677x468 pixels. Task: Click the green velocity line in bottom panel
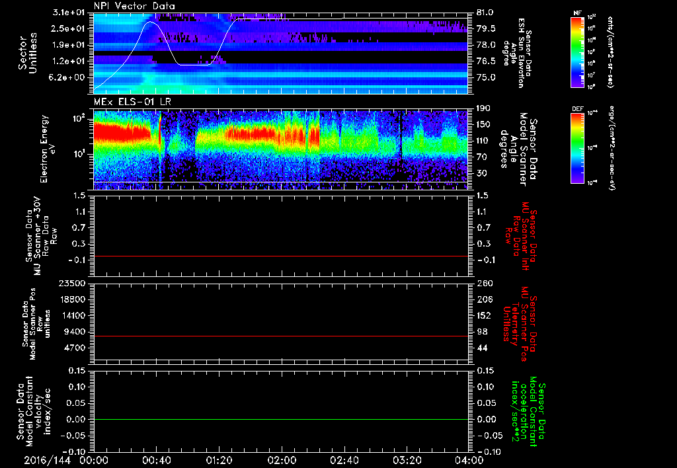coord(280,419)
